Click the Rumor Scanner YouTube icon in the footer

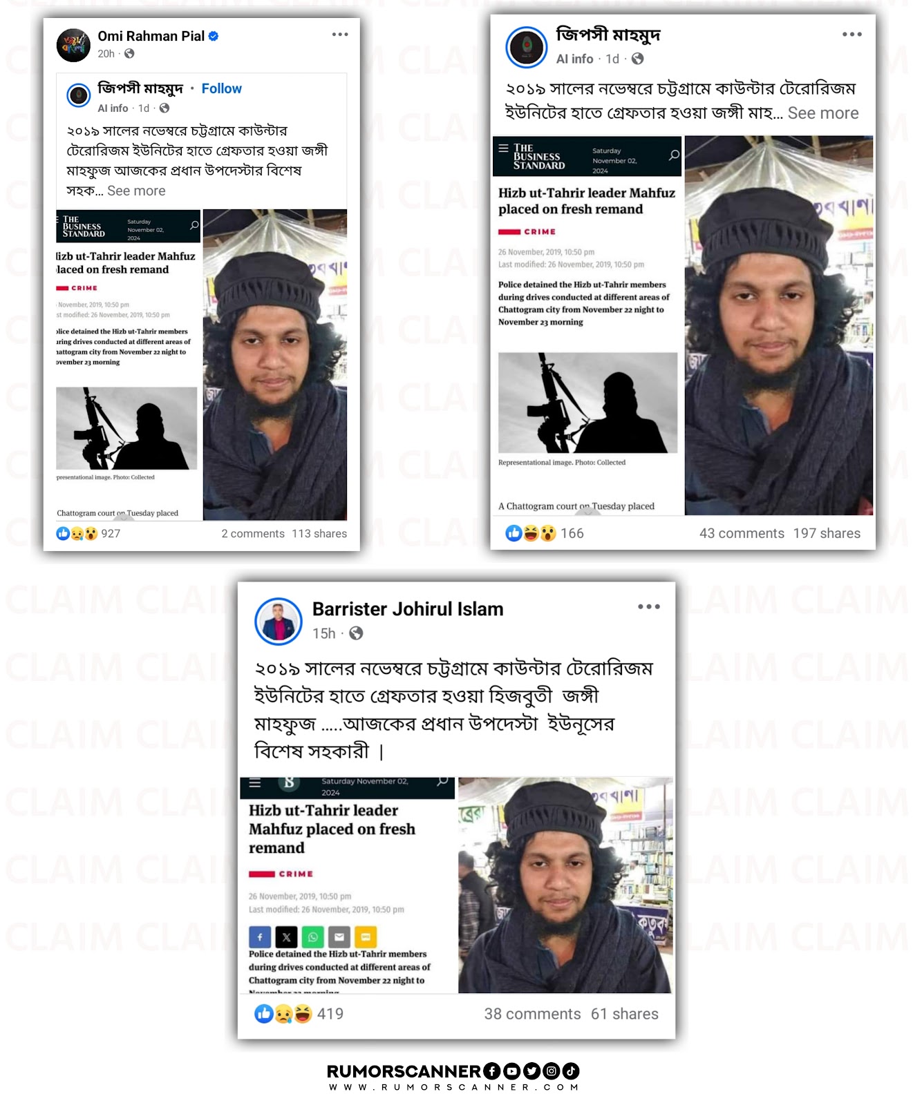(511, 1071)
